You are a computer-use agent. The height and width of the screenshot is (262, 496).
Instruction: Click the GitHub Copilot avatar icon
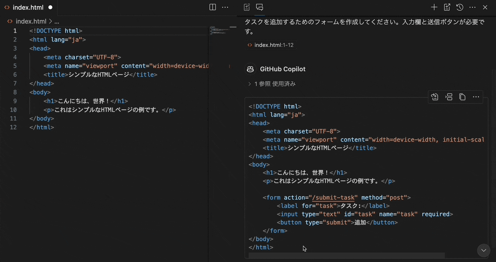(x=250, y=69)
